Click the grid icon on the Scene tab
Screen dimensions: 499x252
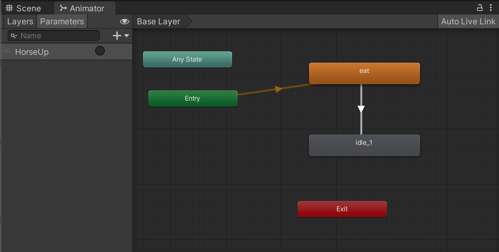tap(9, 8)
